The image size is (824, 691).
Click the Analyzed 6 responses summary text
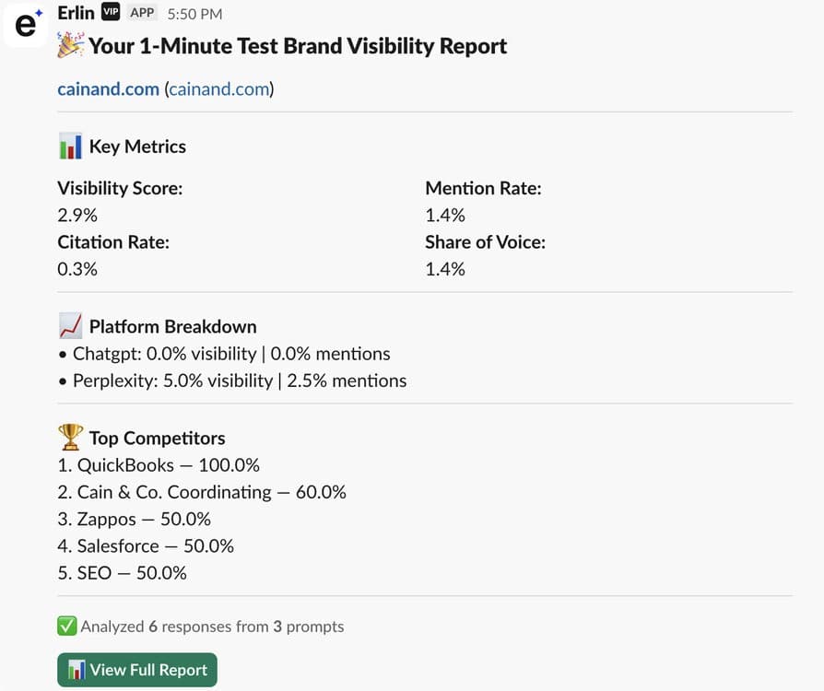[x=212, y=627]
